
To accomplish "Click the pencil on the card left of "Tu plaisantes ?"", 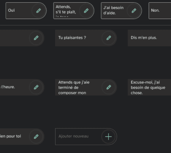I will 36,38.
